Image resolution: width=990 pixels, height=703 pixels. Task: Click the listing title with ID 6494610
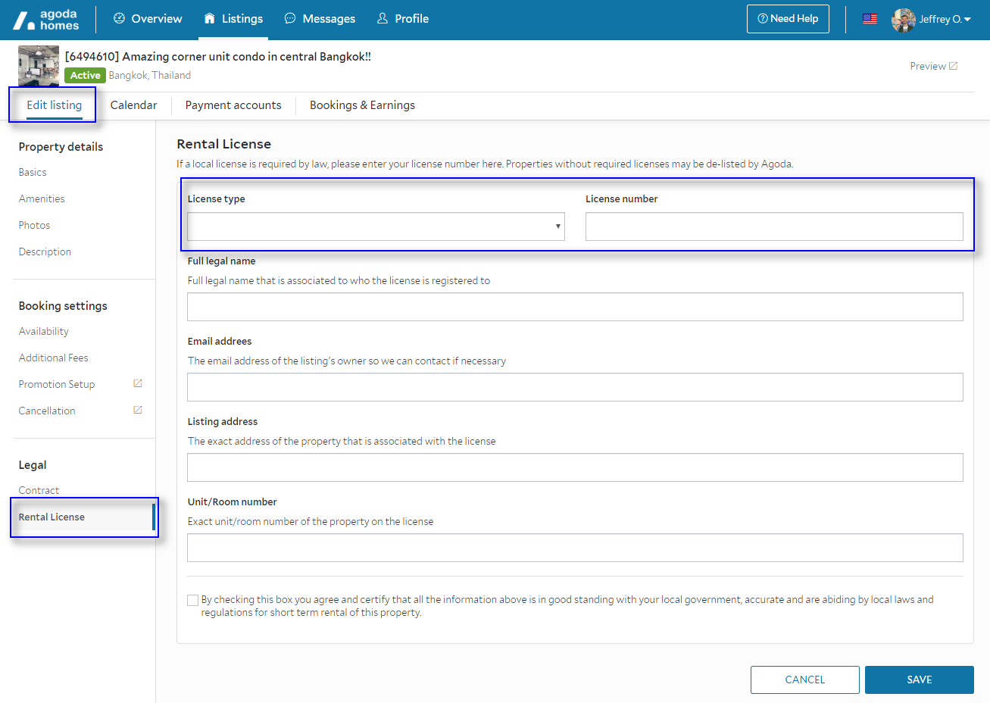tap(218, 56)
